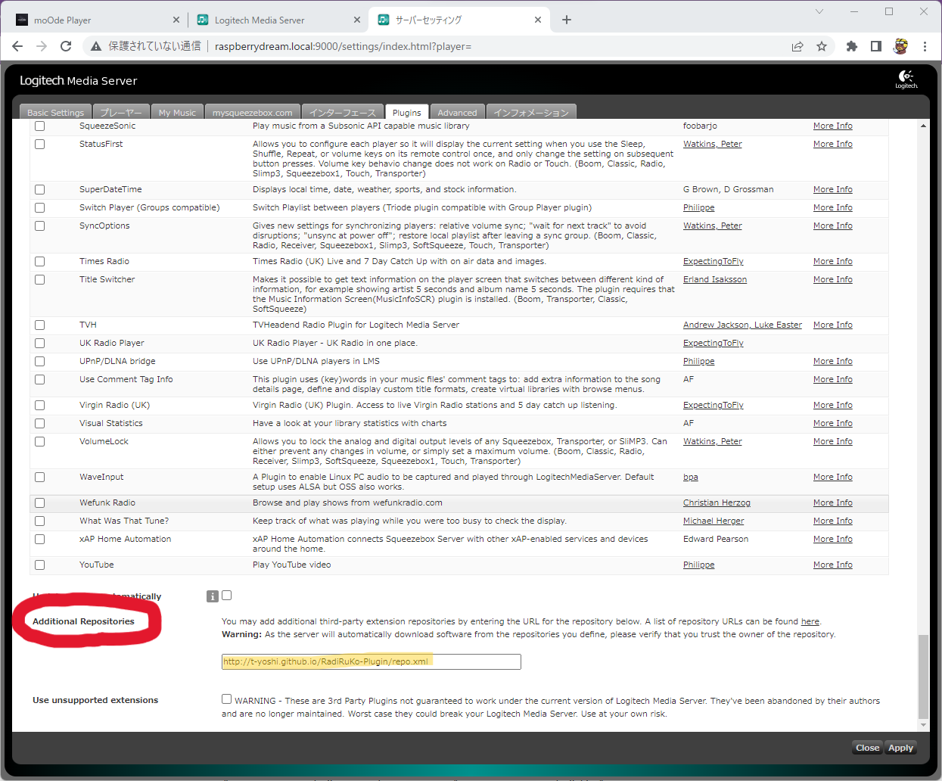Viewport: 942px width, 781px height.
Task: Check the Times Radio plugin
Action: point(40,261)
